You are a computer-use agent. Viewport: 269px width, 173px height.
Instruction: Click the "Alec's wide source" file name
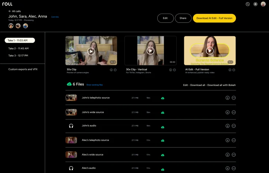tap(93, 155)
